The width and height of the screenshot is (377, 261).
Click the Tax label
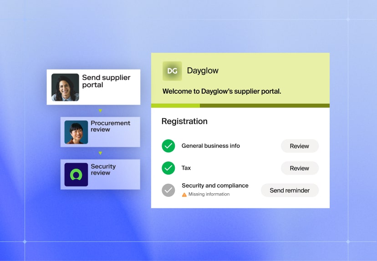point(186,168)
